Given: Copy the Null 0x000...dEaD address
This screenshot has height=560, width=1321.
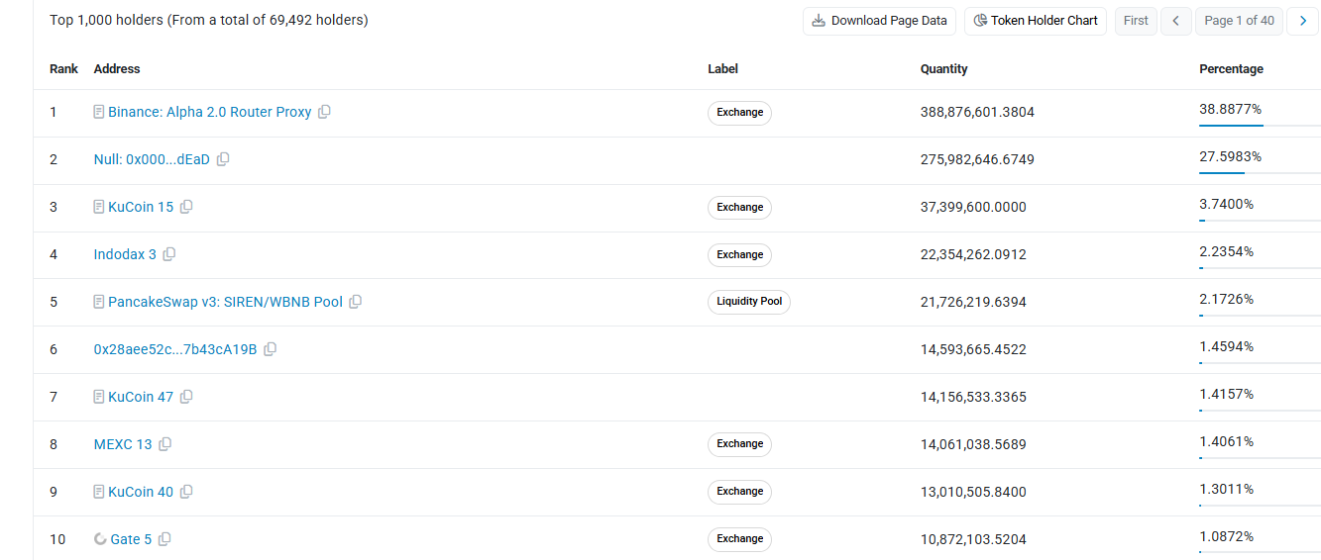Looking at the screenshot, I should point(223,159).
